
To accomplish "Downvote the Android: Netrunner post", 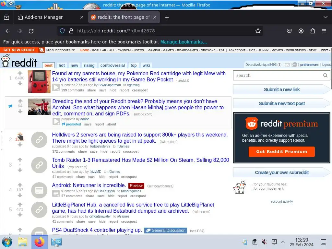I will coord(20,195).
